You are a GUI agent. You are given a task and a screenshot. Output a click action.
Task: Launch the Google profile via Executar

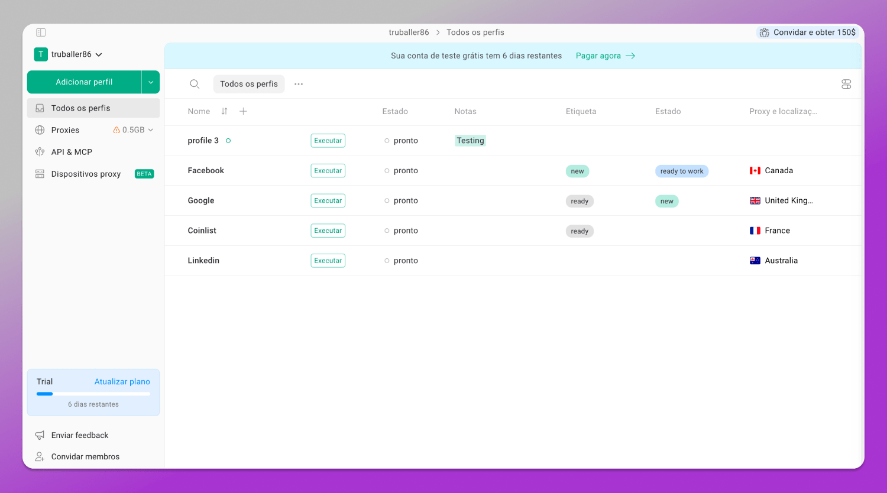[x=328, y=201]
